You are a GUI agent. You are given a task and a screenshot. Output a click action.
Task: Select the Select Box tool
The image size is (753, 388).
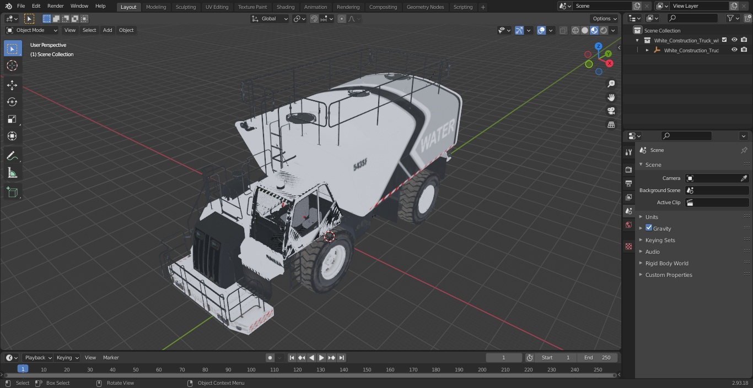tap(12, 49)
